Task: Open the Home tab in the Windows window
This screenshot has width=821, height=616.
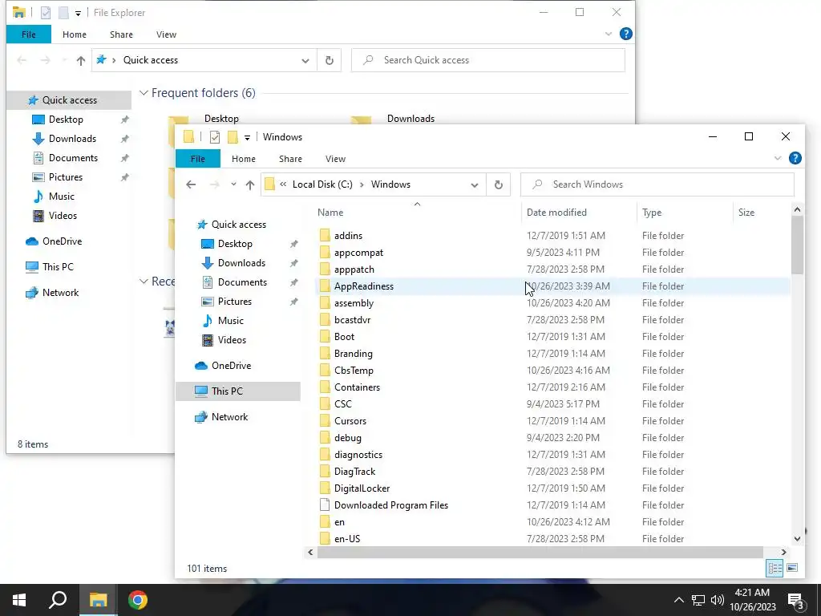Action: pos(244,159)
